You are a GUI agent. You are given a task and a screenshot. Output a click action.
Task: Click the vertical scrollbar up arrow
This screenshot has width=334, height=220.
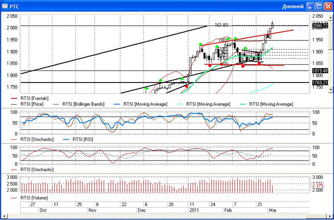point(331,16)
